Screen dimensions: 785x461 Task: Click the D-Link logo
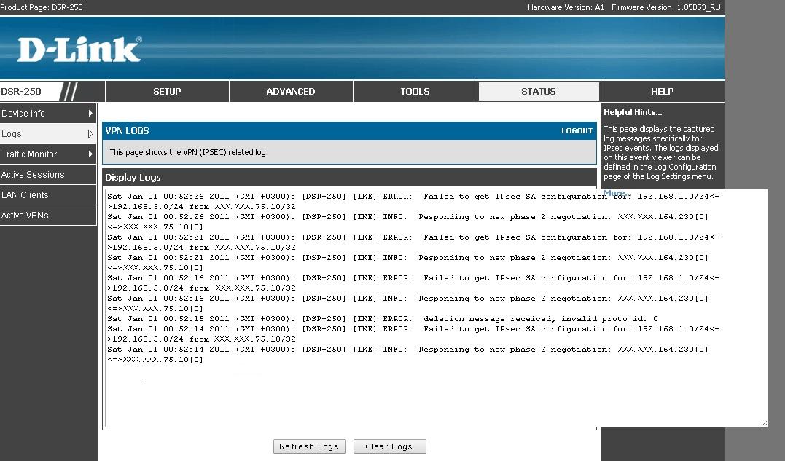79,50
